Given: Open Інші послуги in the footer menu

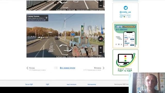Looking at the screenshot, I should pyautogui.click(x=71, y=84).
